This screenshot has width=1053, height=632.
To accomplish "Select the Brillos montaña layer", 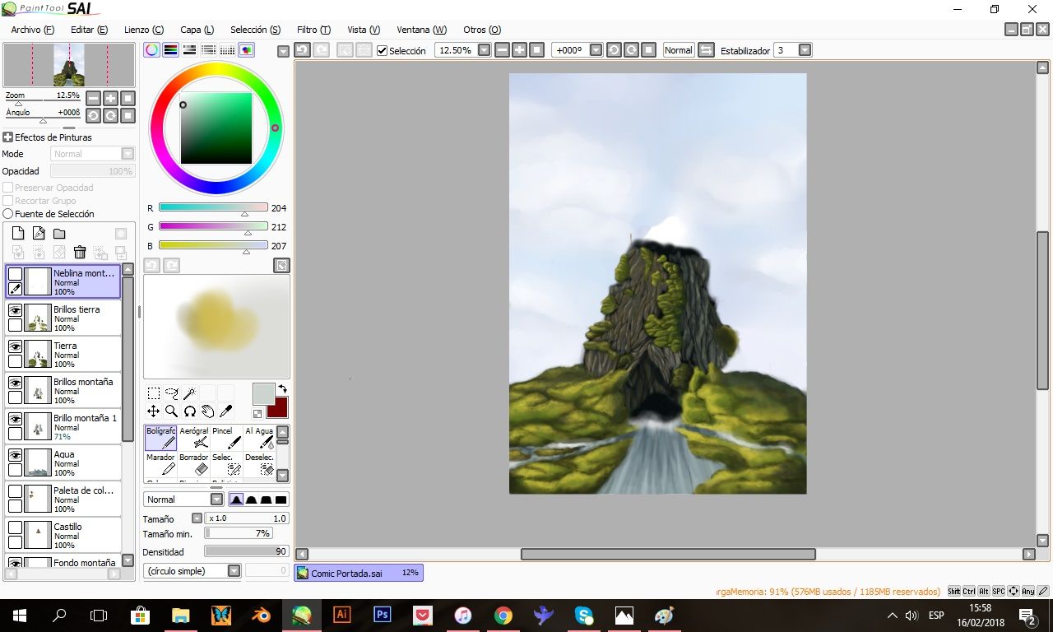I will [x=63, y=391].
